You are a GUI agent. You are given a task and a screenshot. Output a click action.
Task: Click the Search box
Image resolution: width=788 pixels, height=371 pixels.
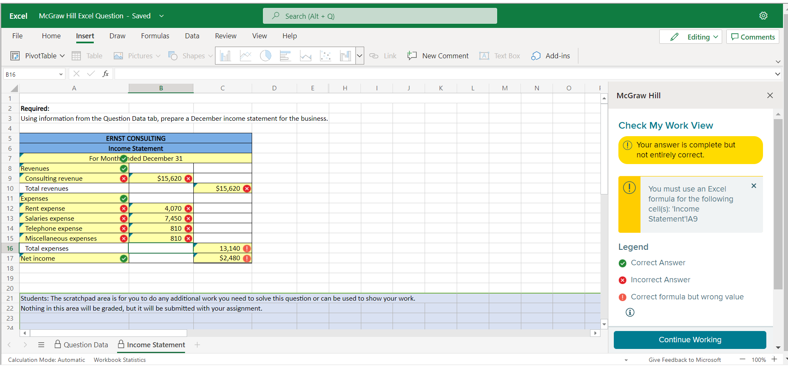[x=380, y=16]
